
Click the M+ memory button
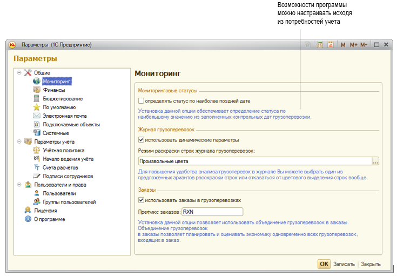[353, 45]
